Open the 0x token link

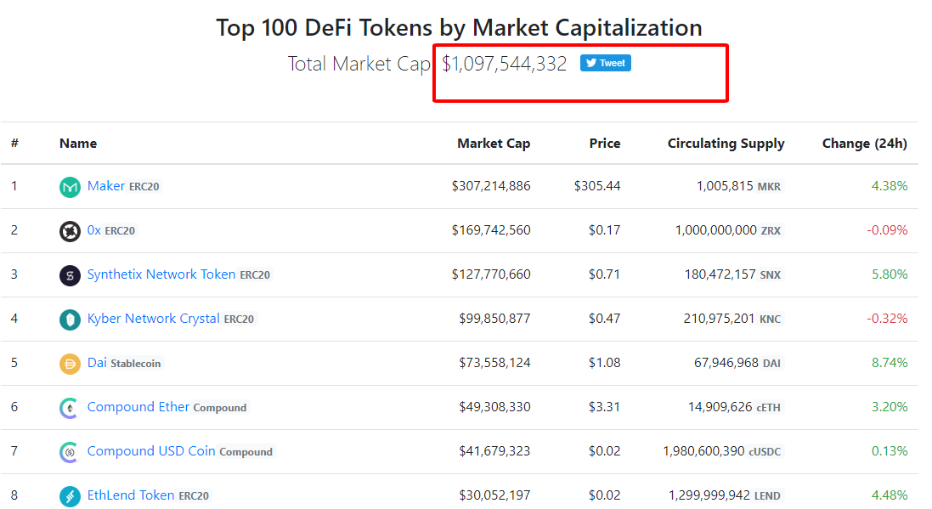point(94,230)
